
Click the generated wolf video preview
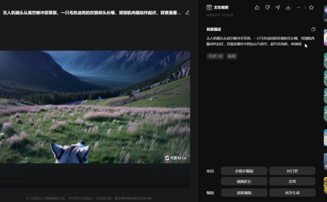[95, 107]
